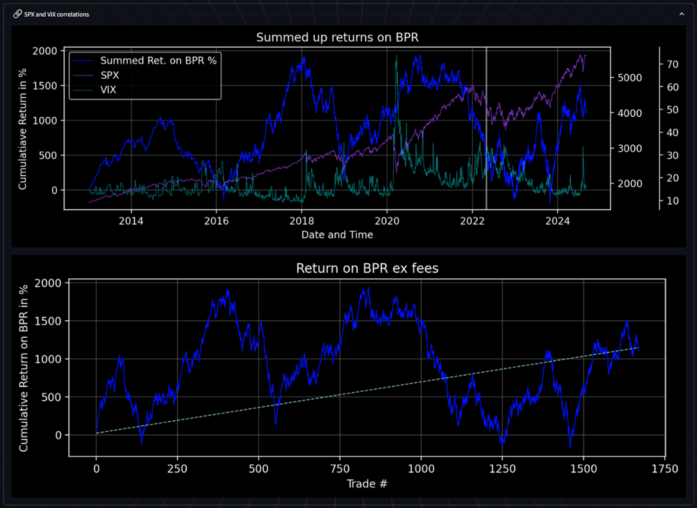Click the 2020 tick label on the date axis

387,221
